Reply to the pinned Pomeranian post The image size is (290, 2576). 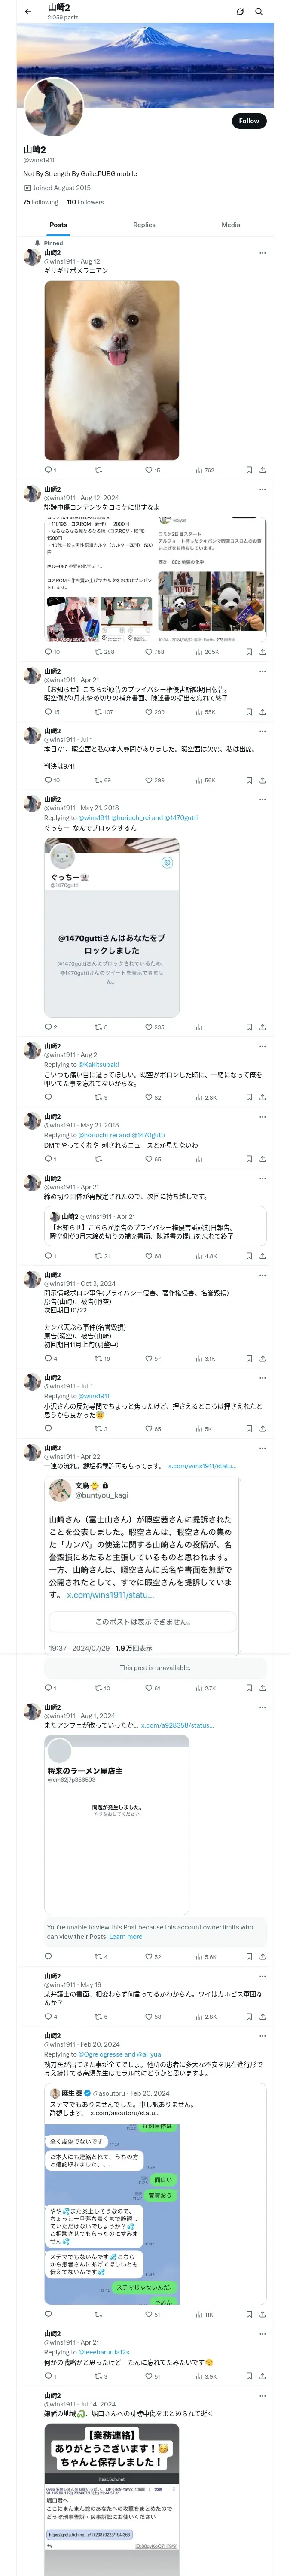tap(48, 469)
